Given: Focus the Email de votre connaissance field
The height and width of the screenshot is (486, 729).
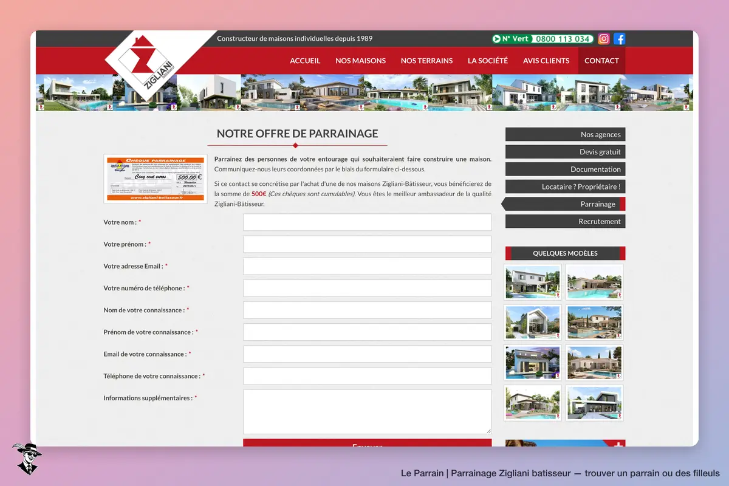Looking at the screenshot, I should coord(368,354).
